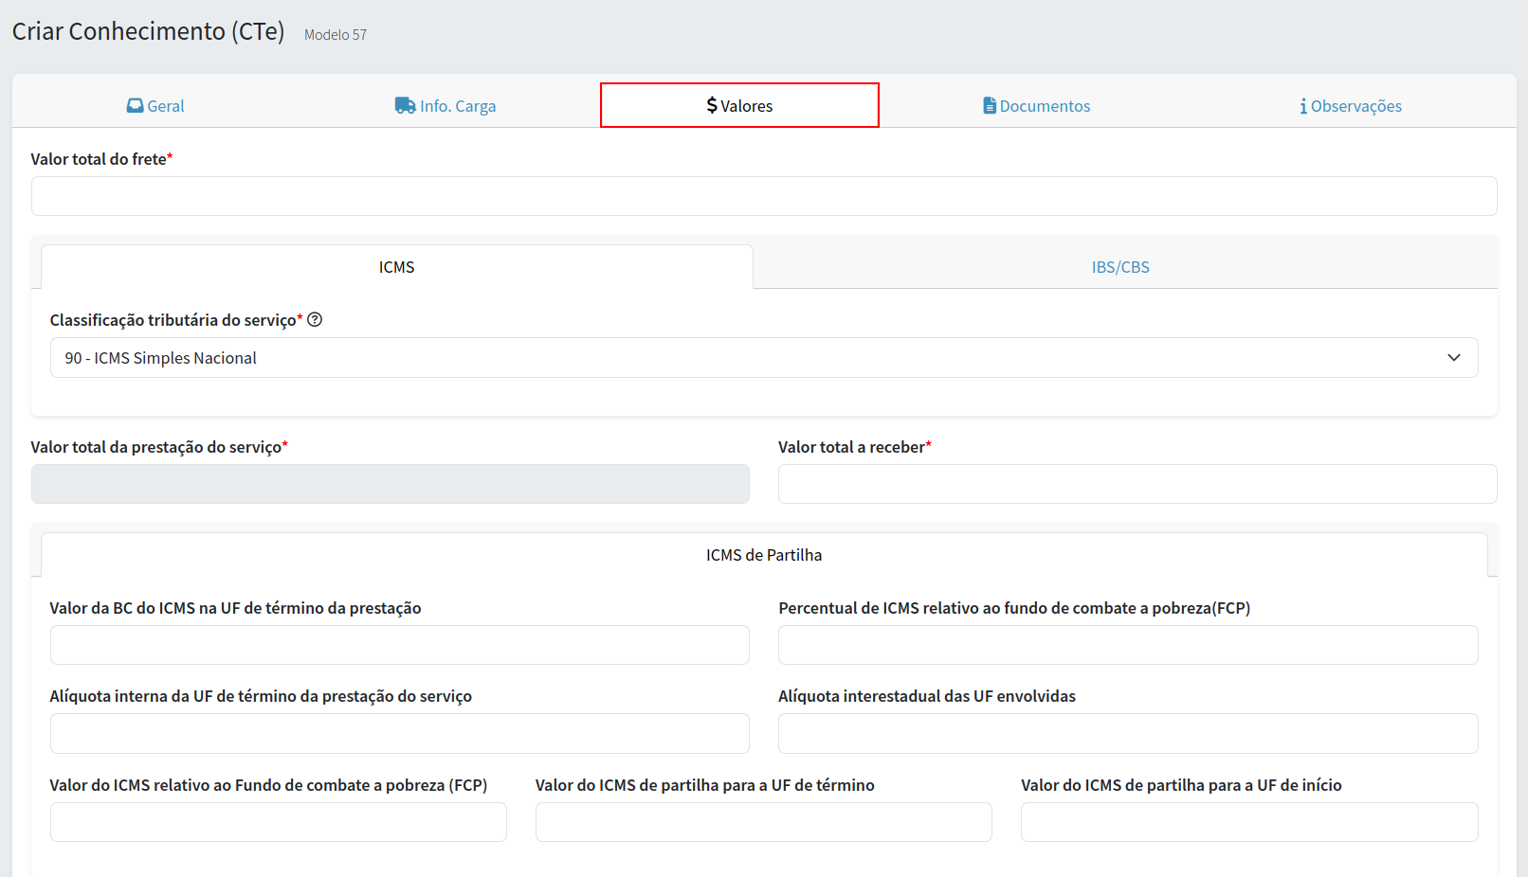This screenshot has width=1528, height=877.
Task: Select Alíquota interna da UF de término field
Action: [399, 734]
